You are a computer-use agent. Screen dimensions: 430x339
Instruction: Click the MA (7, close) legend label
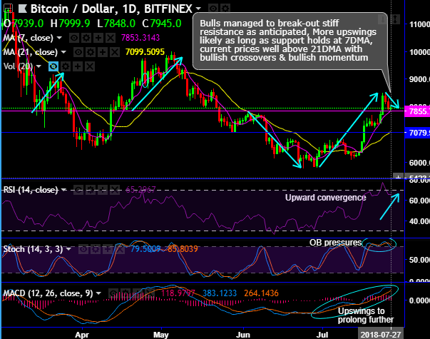(x=29, y=38)
